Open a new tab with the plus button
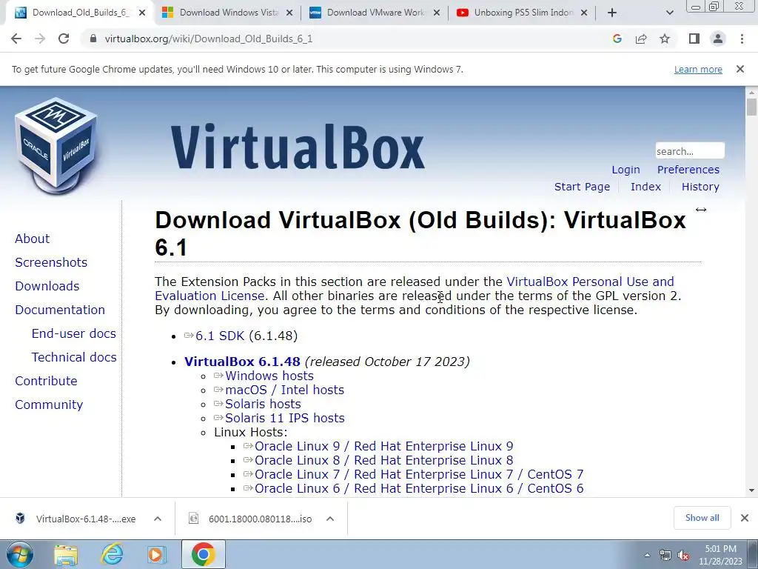The height and width of the screenshot is (569, 758). point(612,13)
